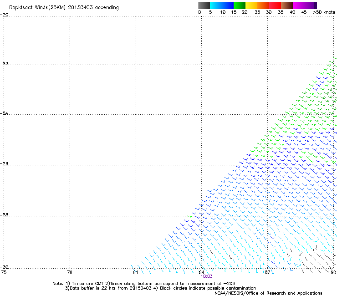Click the longitude label '81'
337x296 pixels.
(135, 272)
